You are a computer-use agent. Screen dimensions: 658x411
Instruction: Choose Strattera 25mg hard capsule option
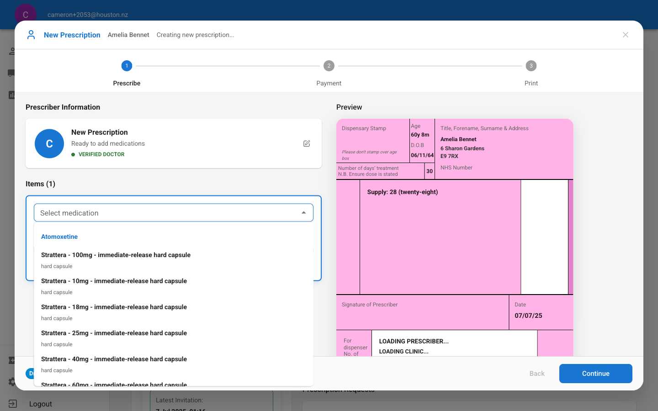tap(174, 338)
